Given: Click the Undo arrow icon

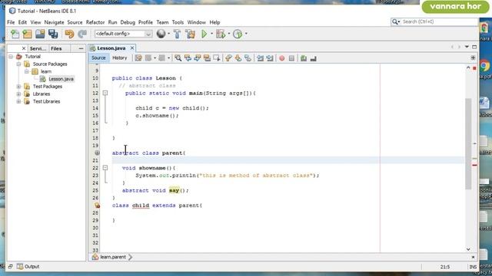Looking at the screenshot, I should click(x=69, y=34).
